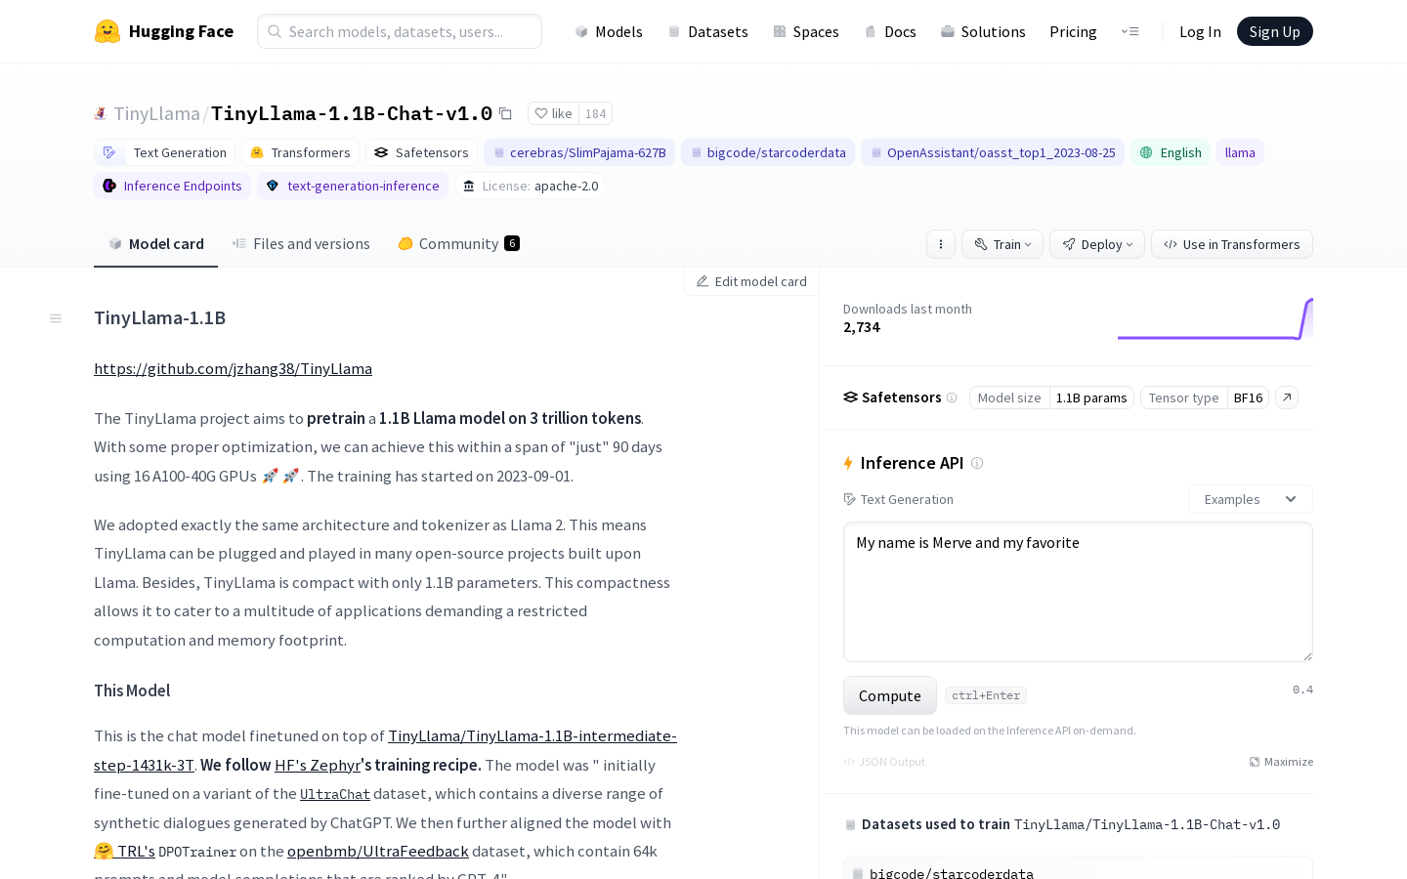The height and width of the screenshot is (879, 1407).
Task: Go to Datasets in top navigation
Action: coord(707,31)
